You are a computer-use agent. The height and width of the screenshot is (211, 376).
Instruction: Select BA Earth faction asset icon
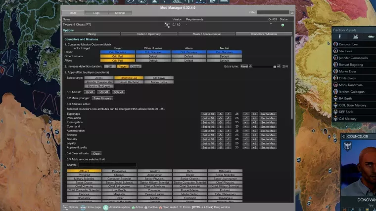[335, 99]
